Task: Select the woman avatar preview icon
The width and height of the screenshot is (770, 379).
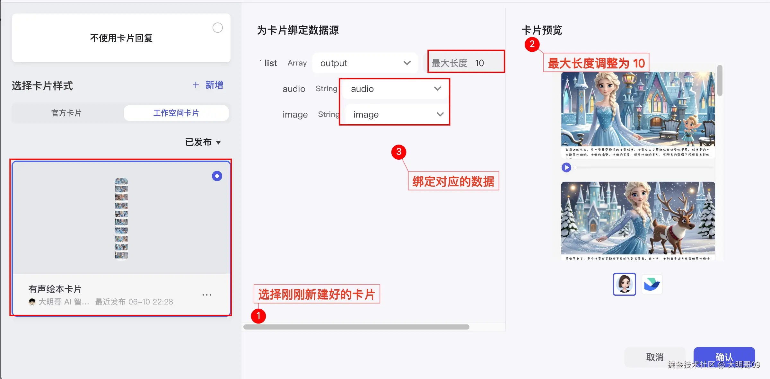Action: [x=624, y=284]
